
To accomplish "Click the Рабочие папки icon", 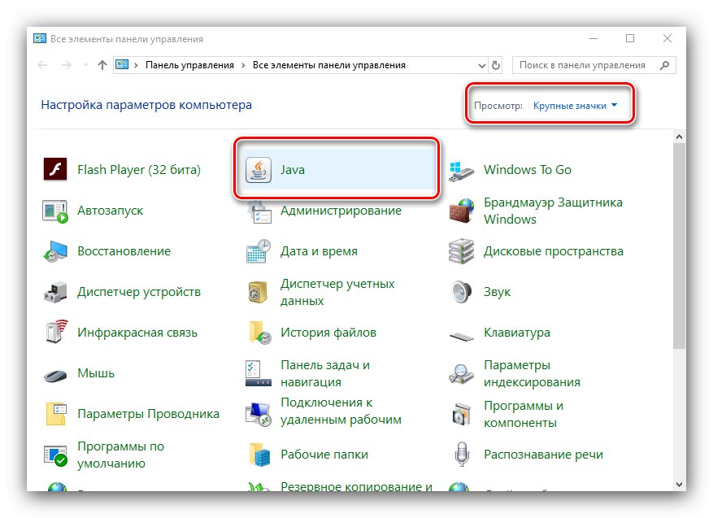I will pos(259,455).
